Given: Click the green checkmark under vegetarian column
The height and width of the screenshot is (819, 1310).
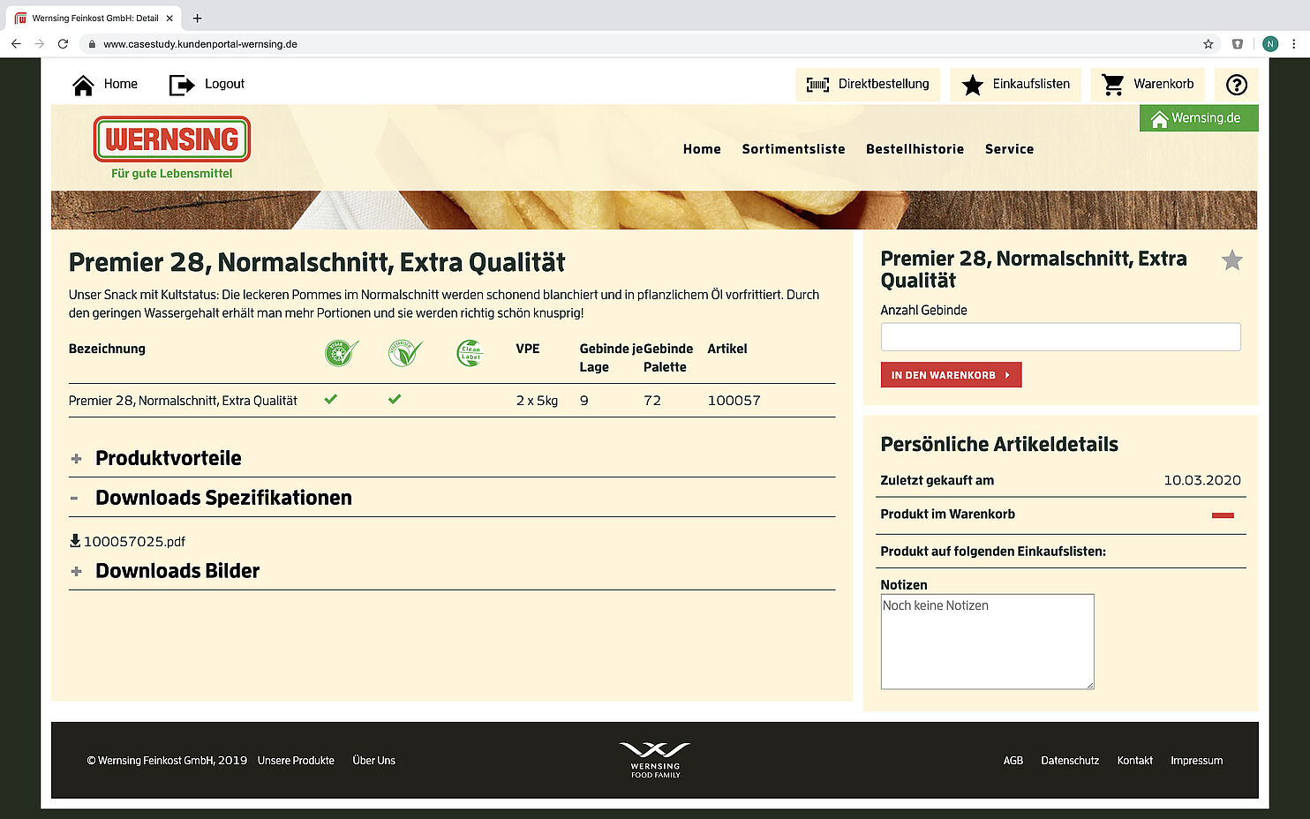Looking at the screenshot, I should (x=395, y=399).
